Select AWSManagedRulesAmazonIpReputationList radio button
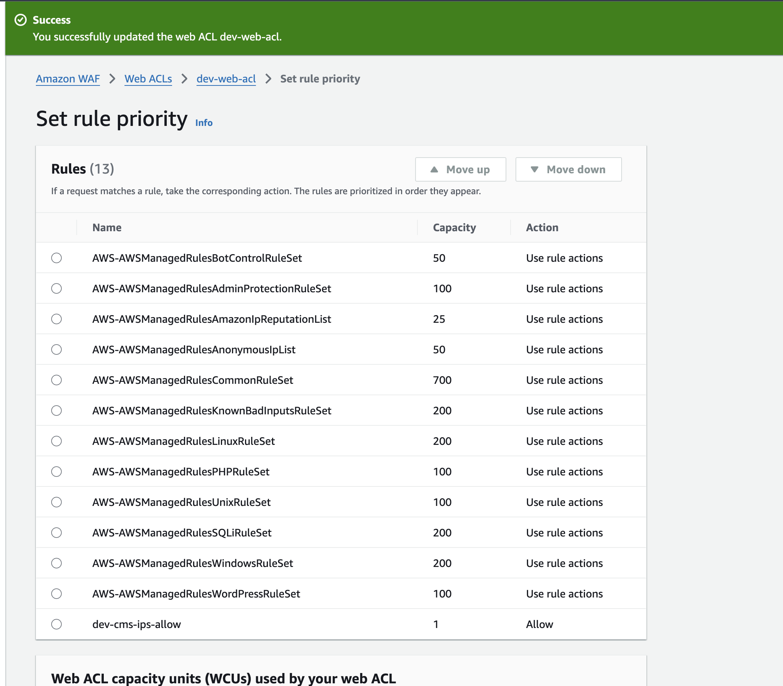Screen dimensions: 783x686 point(57,319)
